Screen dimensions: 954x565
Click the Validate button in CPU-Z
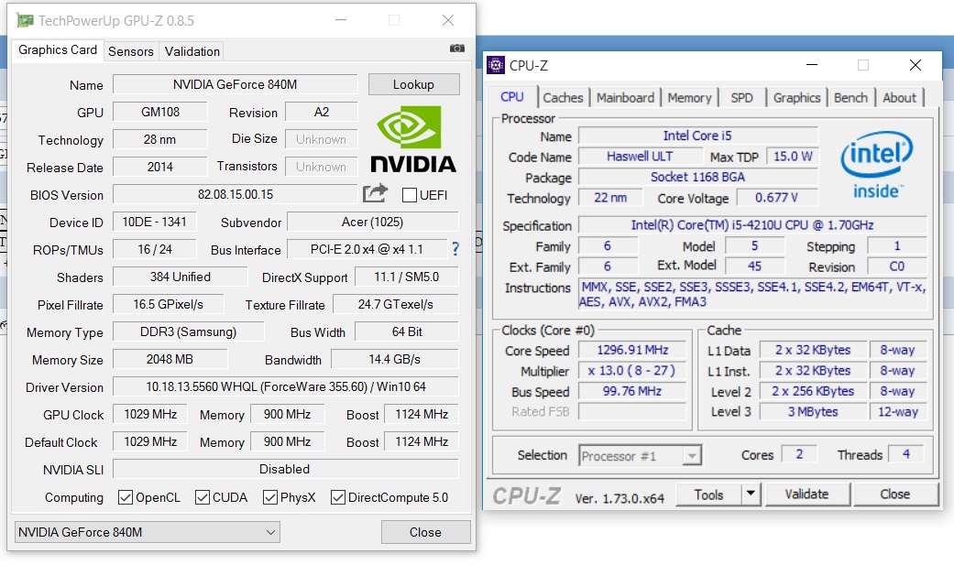click(806, 494)
